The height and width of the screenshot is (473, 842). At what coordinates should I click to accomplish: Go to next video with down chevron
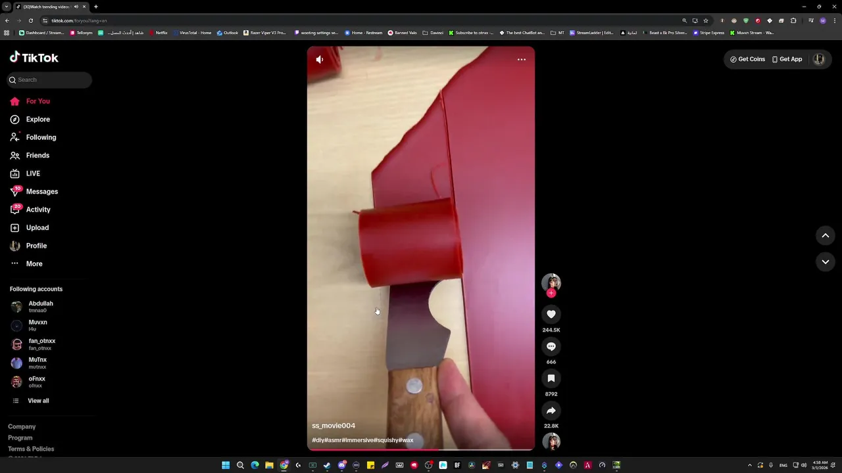826,262
